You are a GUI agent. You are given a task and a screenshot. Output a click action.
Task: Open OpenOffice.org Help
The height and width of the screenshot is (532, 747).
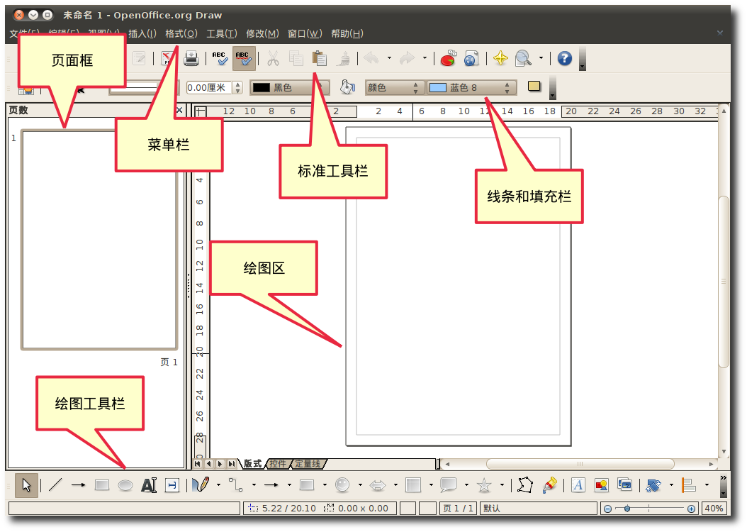(x=565, y=58)
